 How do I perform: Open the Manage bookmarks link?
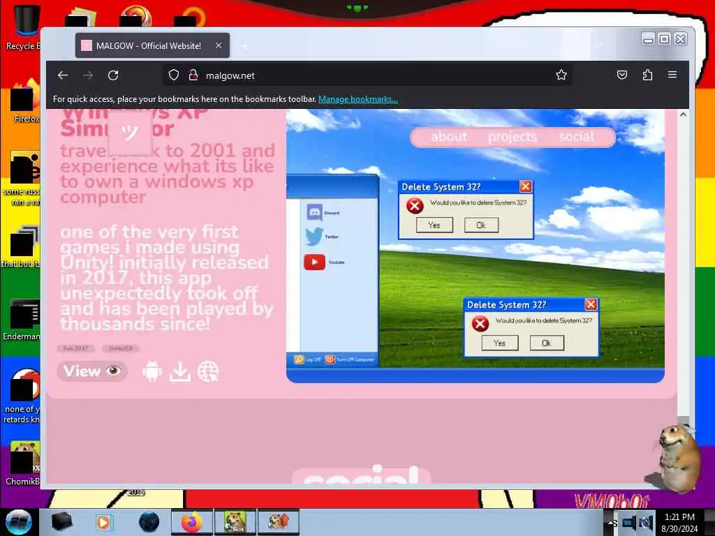click(358, 99)
